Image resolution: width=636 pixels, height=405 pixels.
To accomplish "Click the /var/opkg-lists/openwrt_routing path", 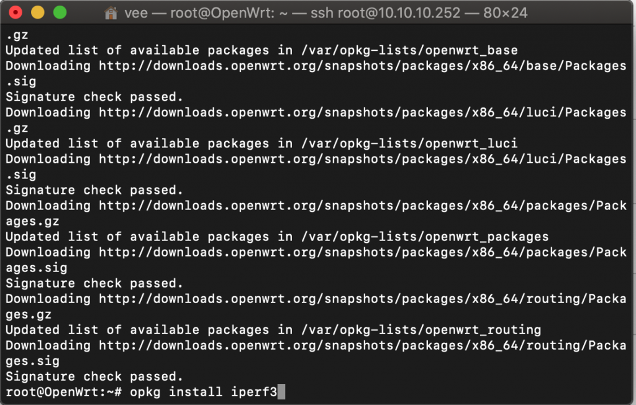I will tap(421, 330).
